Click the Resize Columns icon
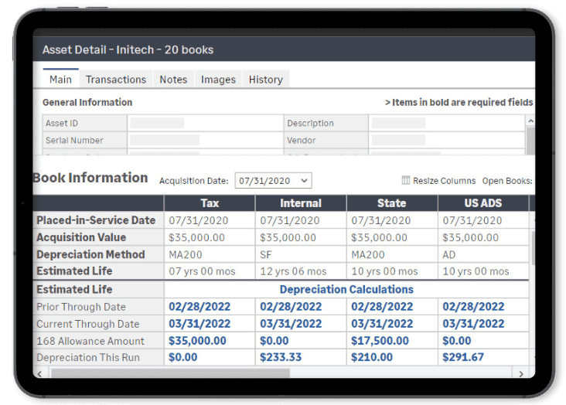566x405 pixels. click(406, 180)
